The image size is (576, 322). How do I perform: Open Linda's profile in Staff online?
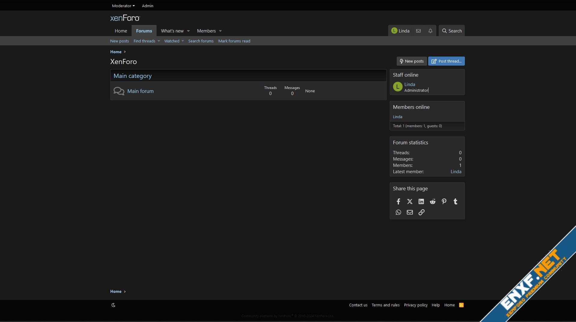coord(410,84)
